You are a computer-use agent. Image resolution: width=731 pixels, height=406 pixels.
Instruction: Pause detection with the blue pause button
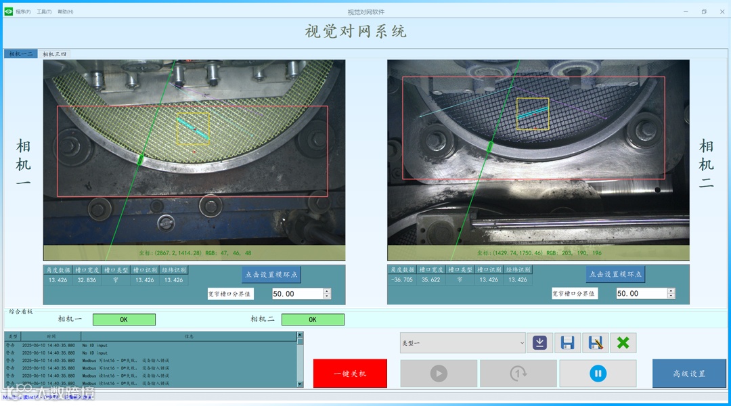(x=598, y=374)
